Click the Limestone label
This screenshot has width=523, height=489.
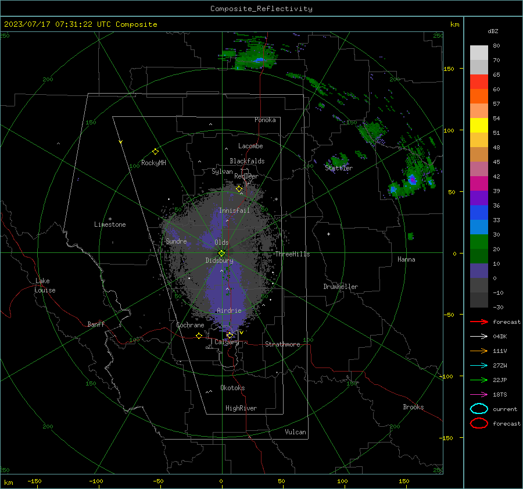(x=110, y=224)
